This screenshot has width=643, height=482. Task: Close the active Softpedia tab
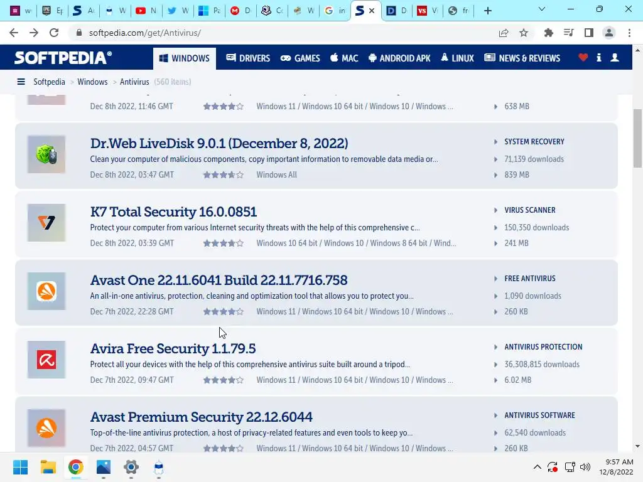(372, 11)
